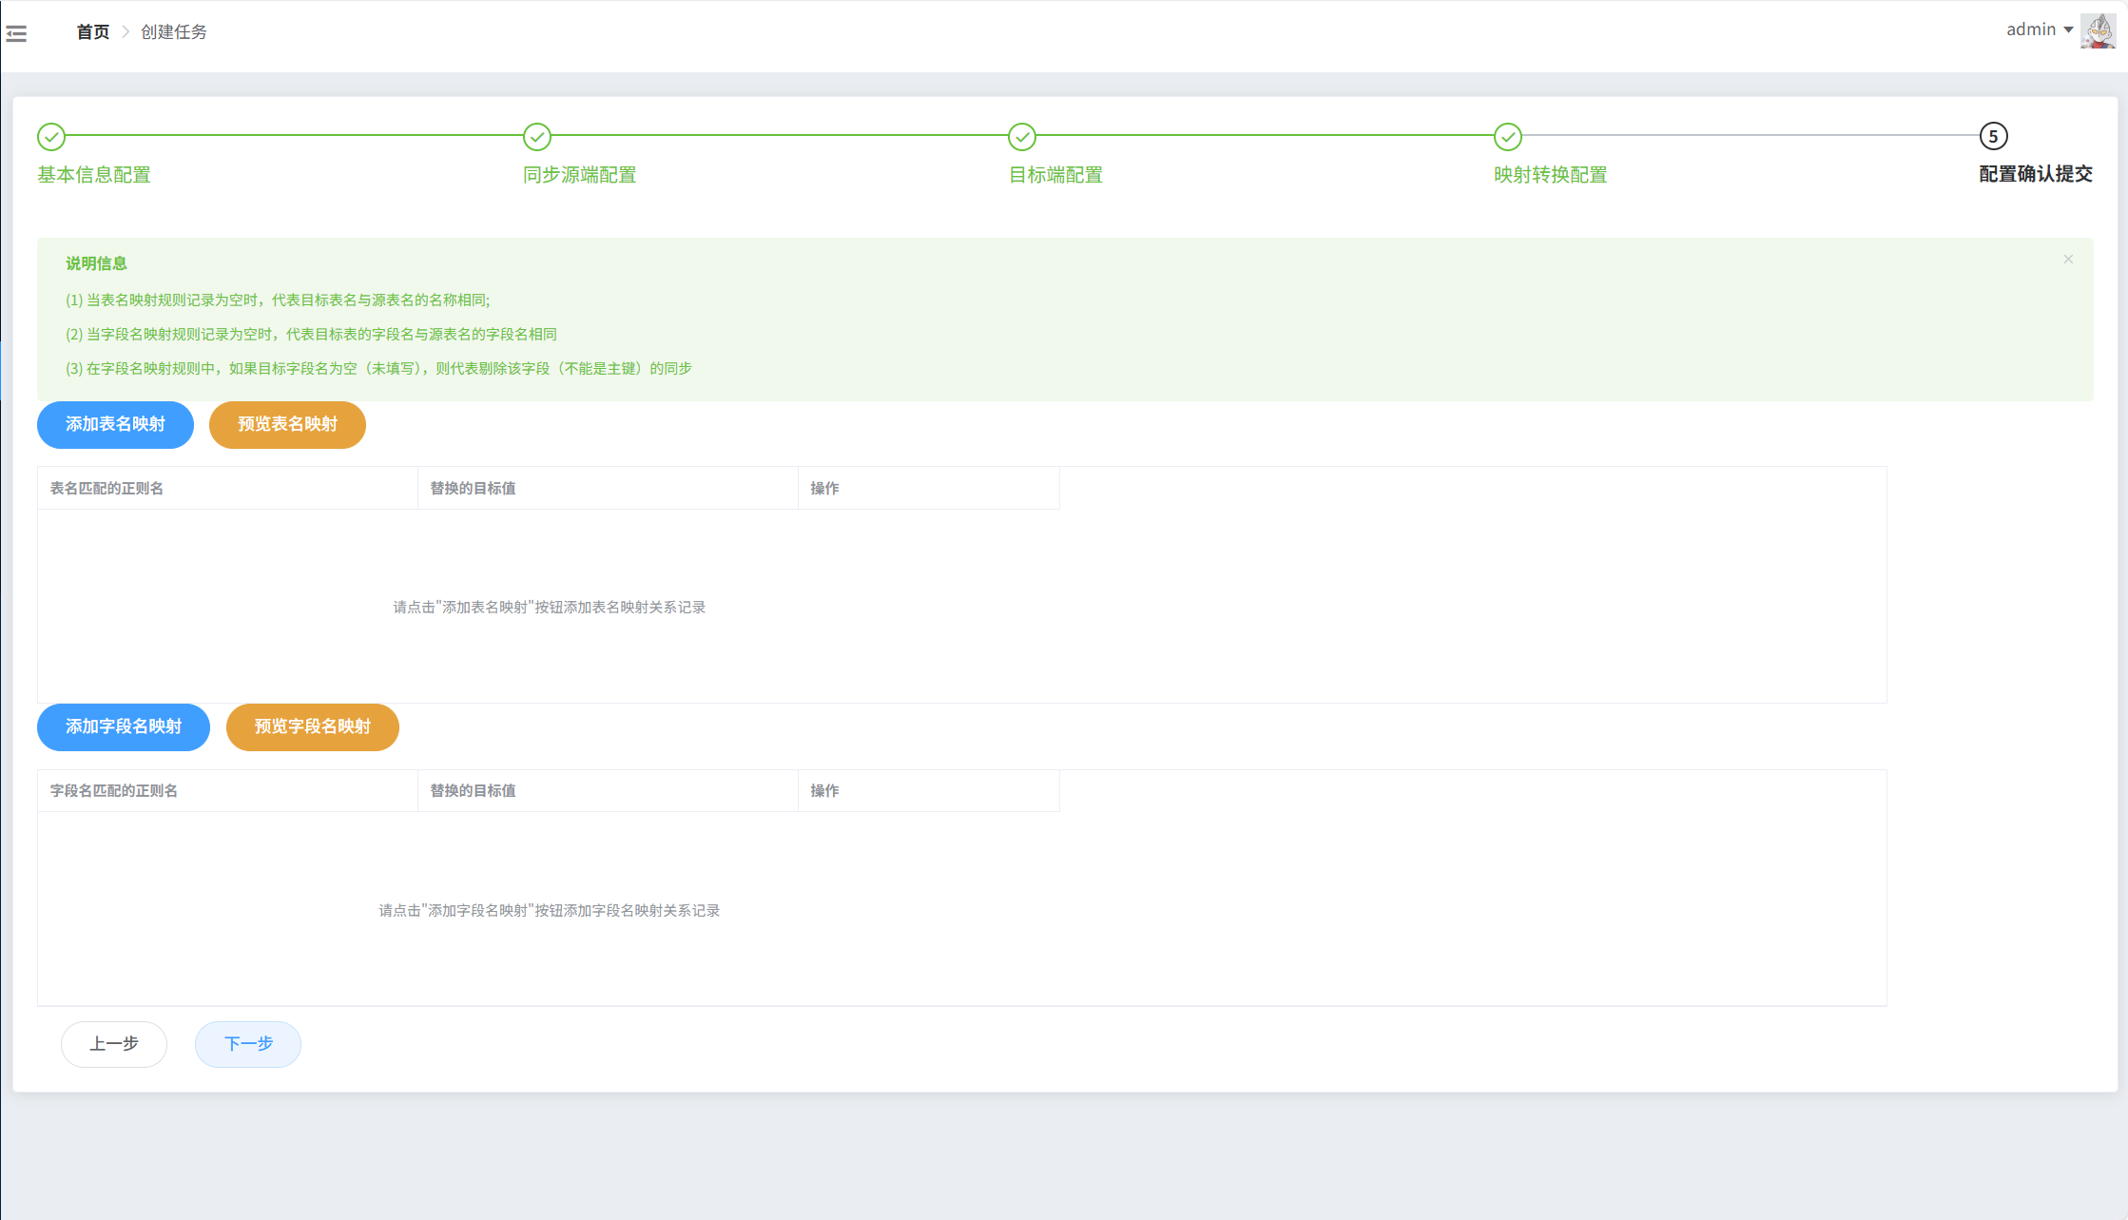Click 首页 in the breadcrumb
This screenshot has width=2128, height=1220.
pyautogui.click(x=92, y=32)
